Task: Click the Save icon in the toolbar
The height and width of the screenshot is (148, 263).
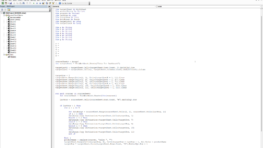Action: pos(11,3)
